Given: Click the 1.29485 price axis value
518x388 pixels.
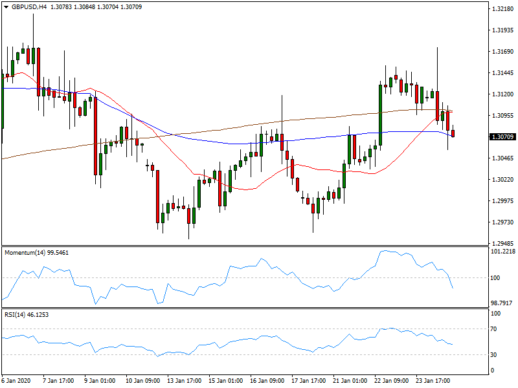Looking at the screenshot, I should [x=503, y=244].
